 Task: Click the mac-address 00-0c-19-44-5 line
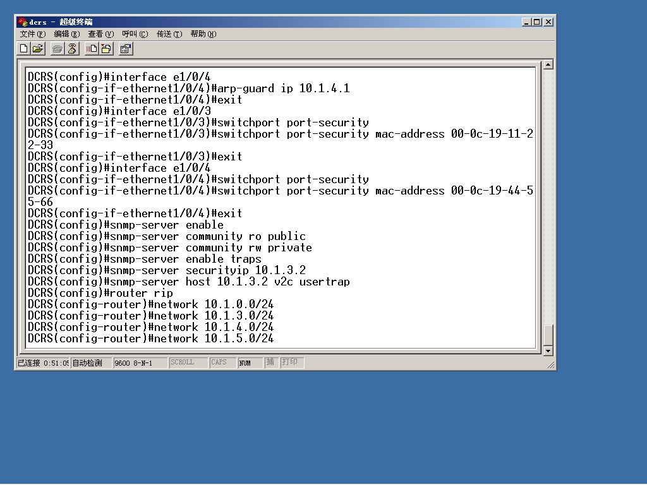click(x=281, y=191)
